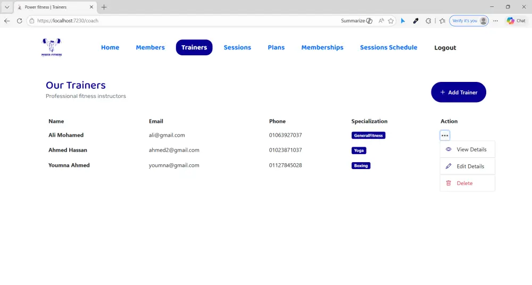The height and width of the screenshot is (285, 532).
Task: Go back with the browser back arrow
Action: [x=7, y=21]
